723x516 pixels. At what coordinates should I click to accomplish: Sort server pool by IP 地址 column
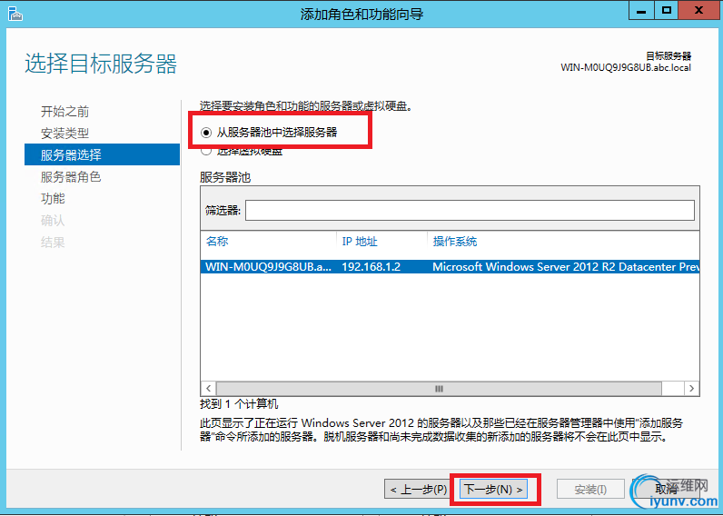pyautogui.click(x=360, y=241)
